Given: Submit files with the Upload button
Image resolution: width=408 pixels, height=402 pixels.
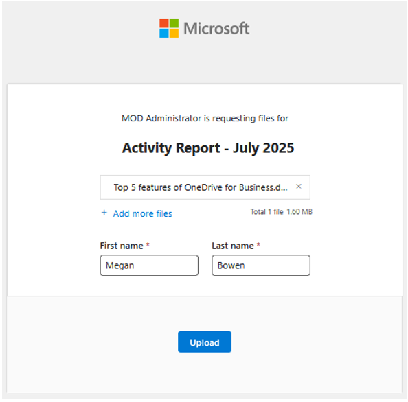Looking at the screenshot, I should [205, 342].
